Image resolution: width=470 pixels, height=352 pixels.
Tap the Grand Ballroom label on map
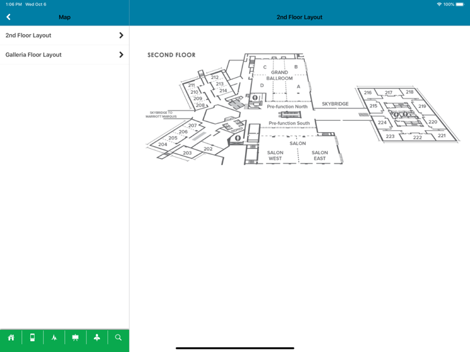click(x=279, y=75)
